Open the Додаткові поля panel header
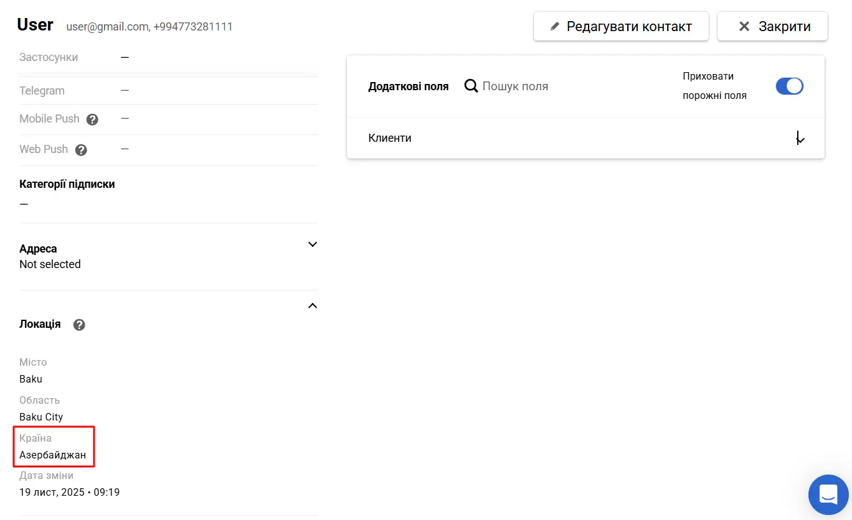 click(x=409, y=86)
